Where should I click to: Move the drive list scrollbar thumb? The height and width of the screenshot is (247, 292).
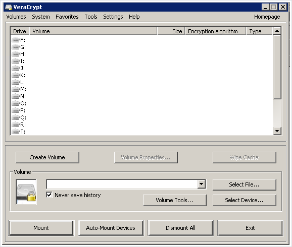click(277, 67)
